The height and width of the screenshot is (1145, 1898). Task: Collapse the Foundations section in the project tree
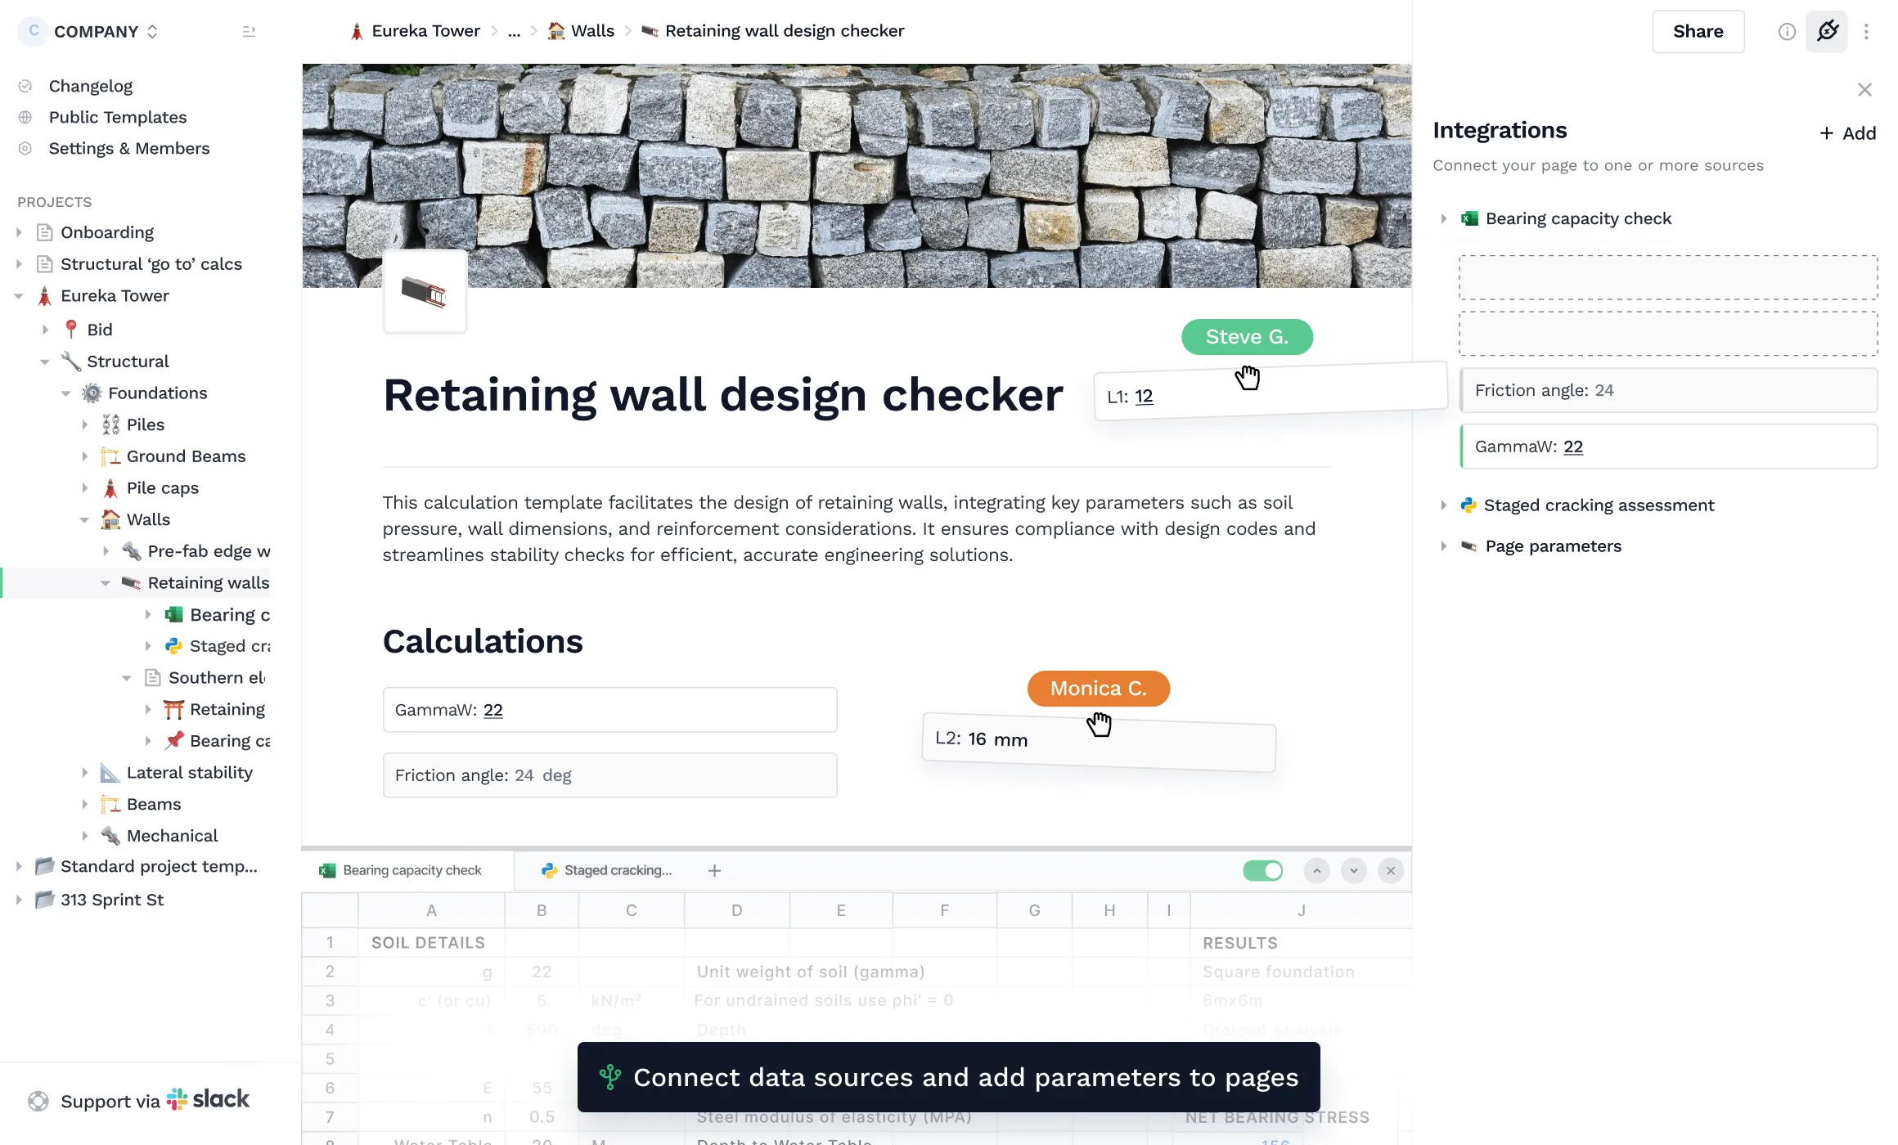pos(67,393)
